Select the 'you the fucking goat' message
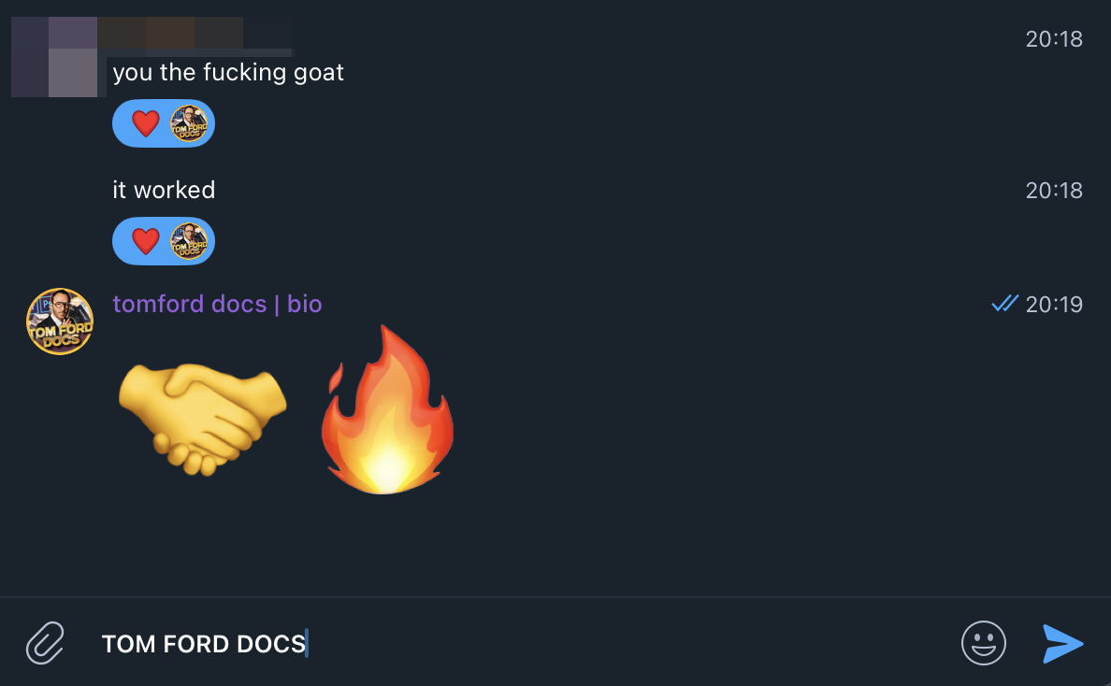This screenshot has width=1111, height=686. coord(228,72)
